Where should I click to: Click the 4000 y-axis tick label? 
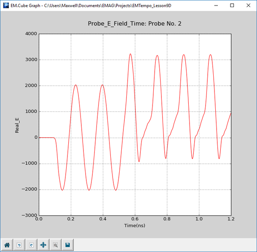click(x=30, y=34)
